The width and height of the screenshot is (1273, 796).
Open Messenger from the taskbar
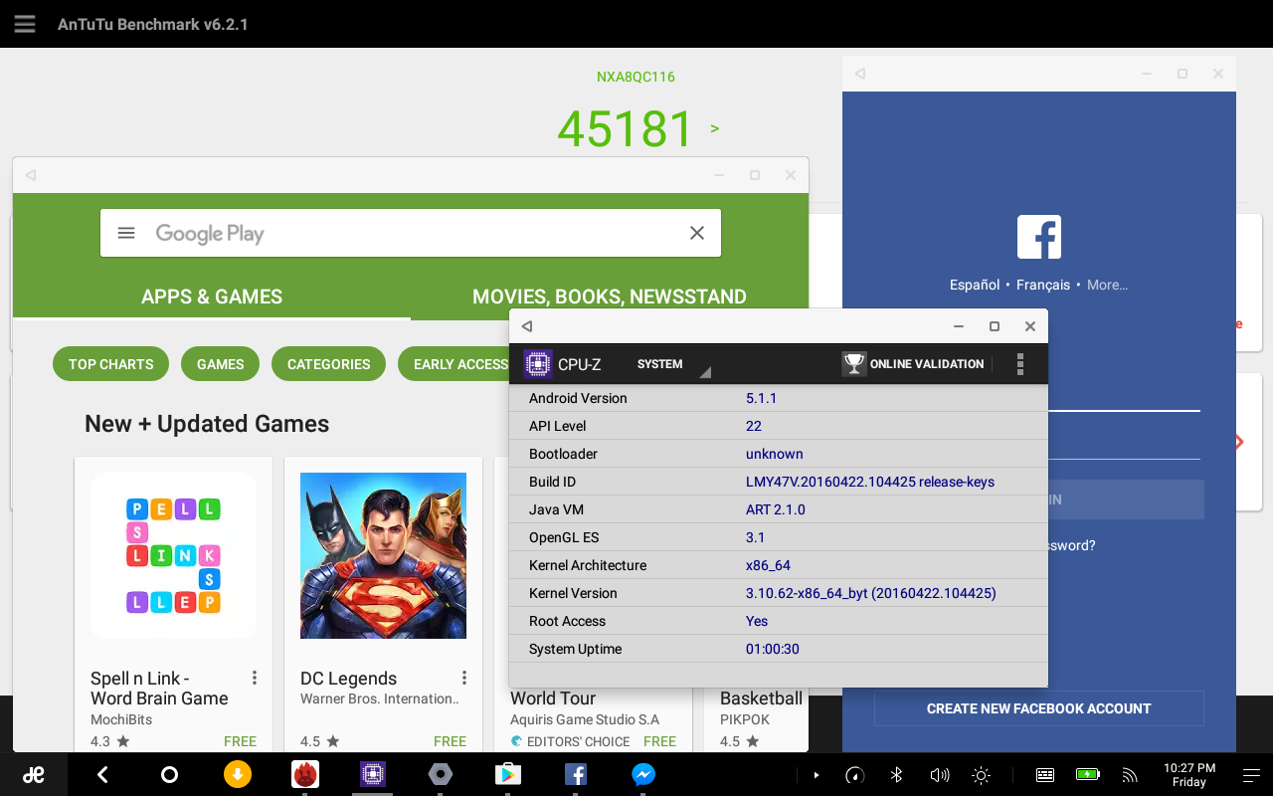point(642,774)
